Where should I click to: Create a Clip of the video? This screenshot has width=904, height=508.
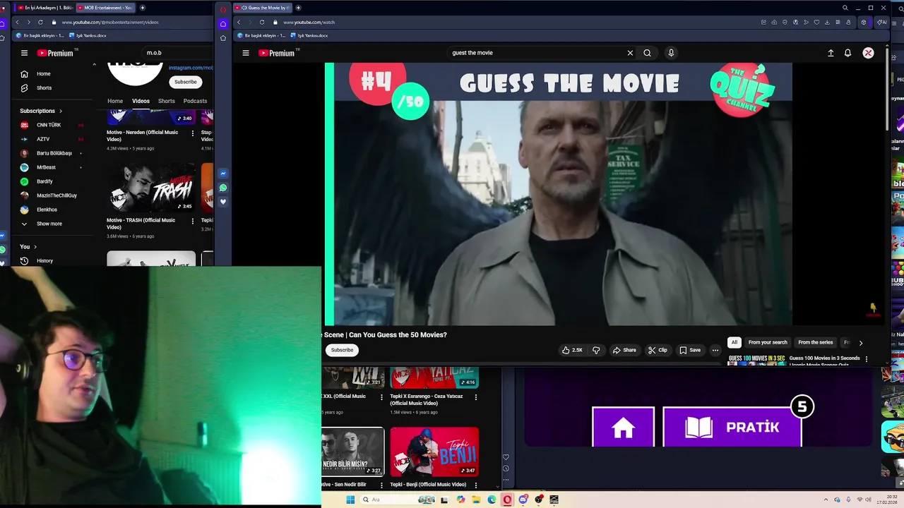click(x=658, y=350)
